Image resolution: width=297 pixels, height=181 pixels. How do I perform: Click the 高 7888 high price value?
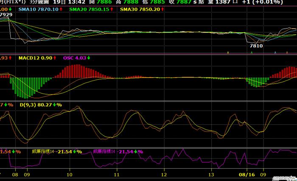[128, 2]
